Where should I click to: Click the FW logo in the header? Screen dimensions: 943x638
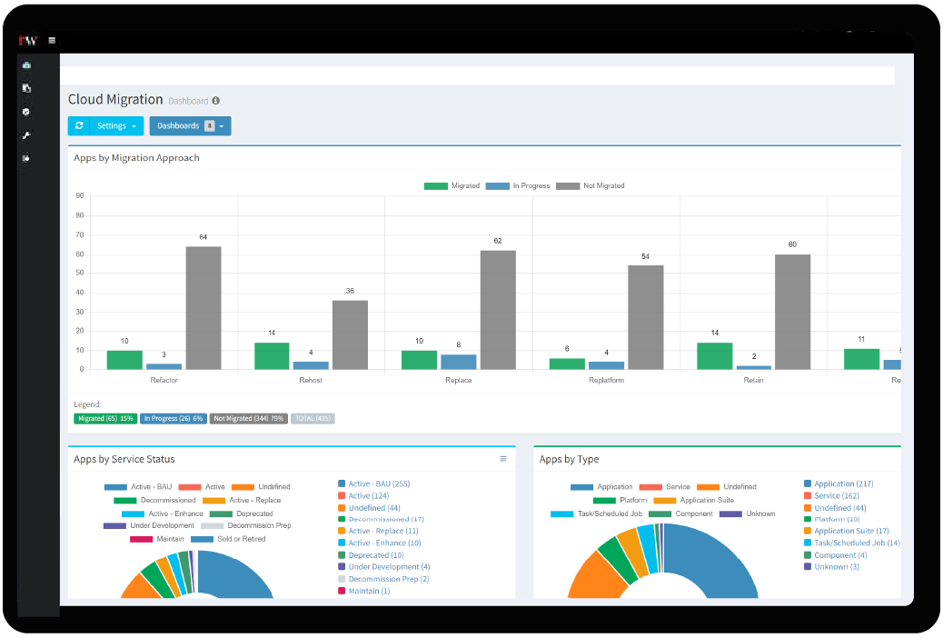pyautogui.click(x=27, y=41)
